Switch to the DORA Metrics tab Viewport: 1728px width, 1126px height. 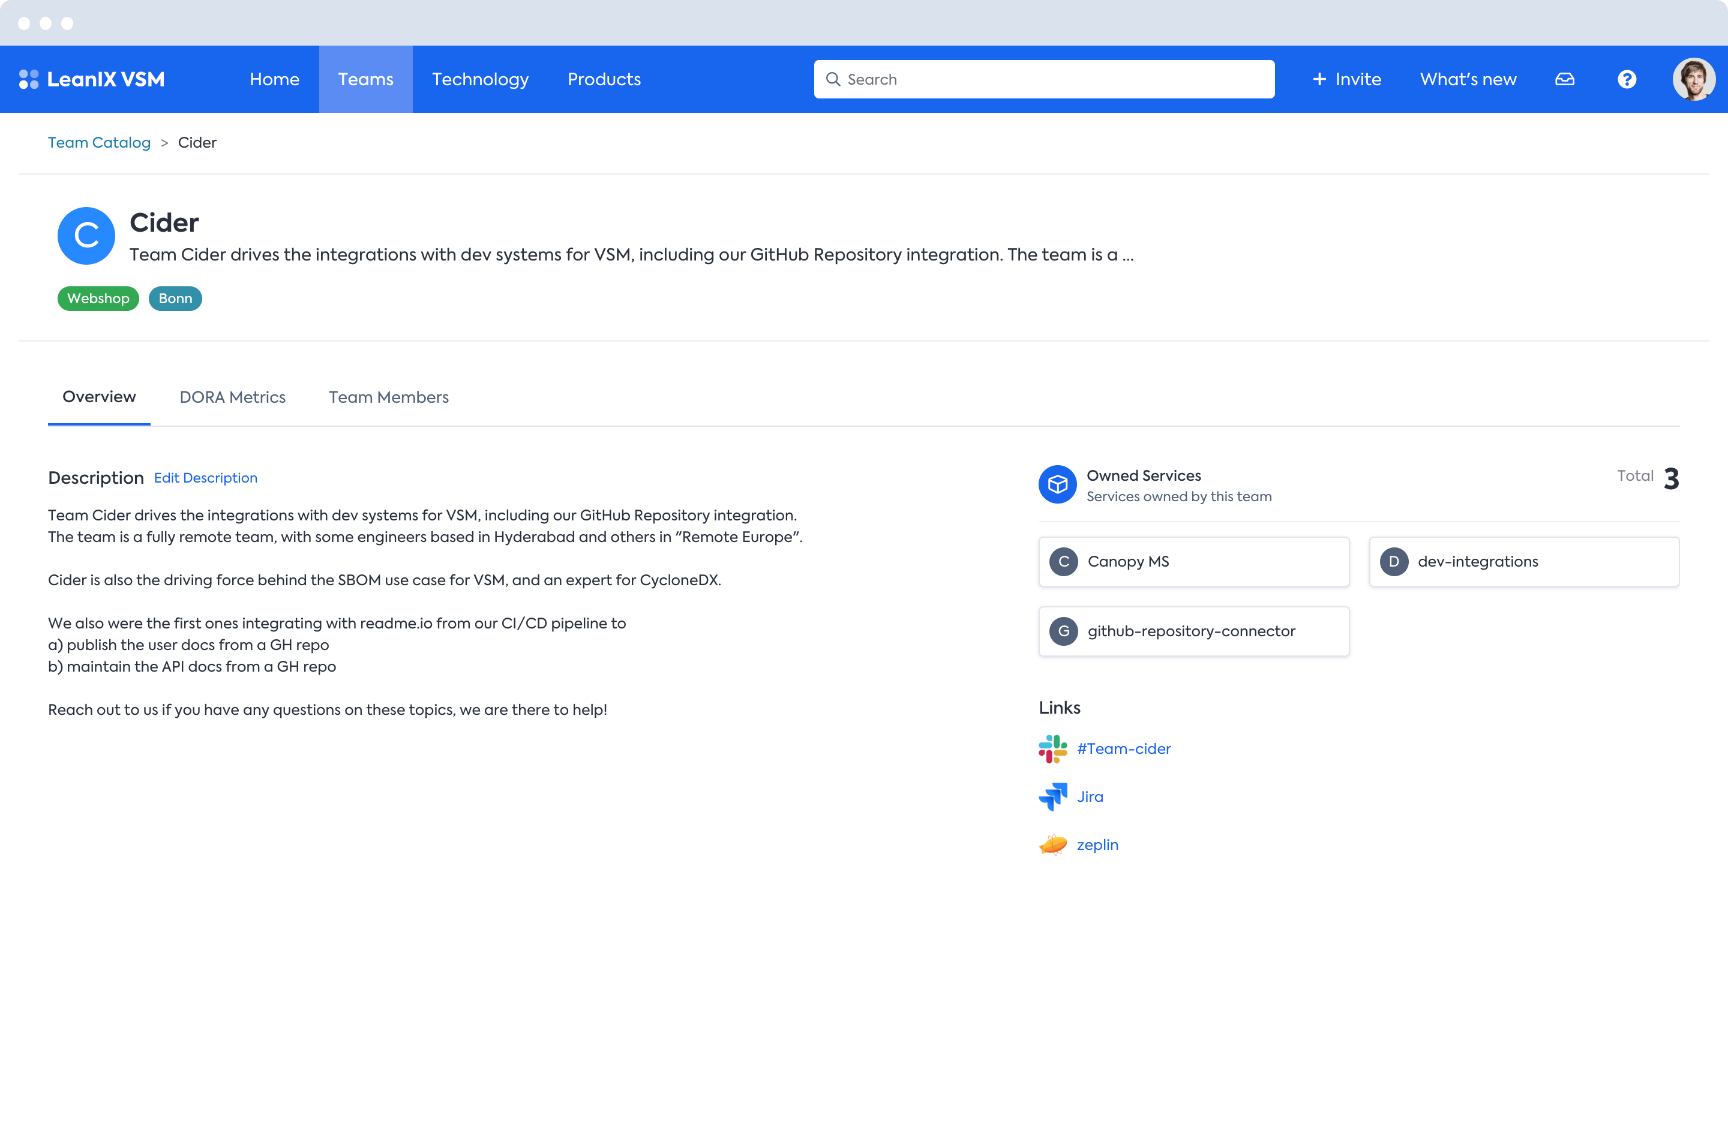[232, 397]
